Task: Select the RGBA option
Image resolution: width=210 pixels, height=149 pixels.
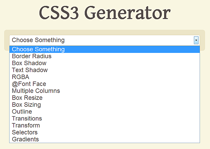Action: [21, 77]
